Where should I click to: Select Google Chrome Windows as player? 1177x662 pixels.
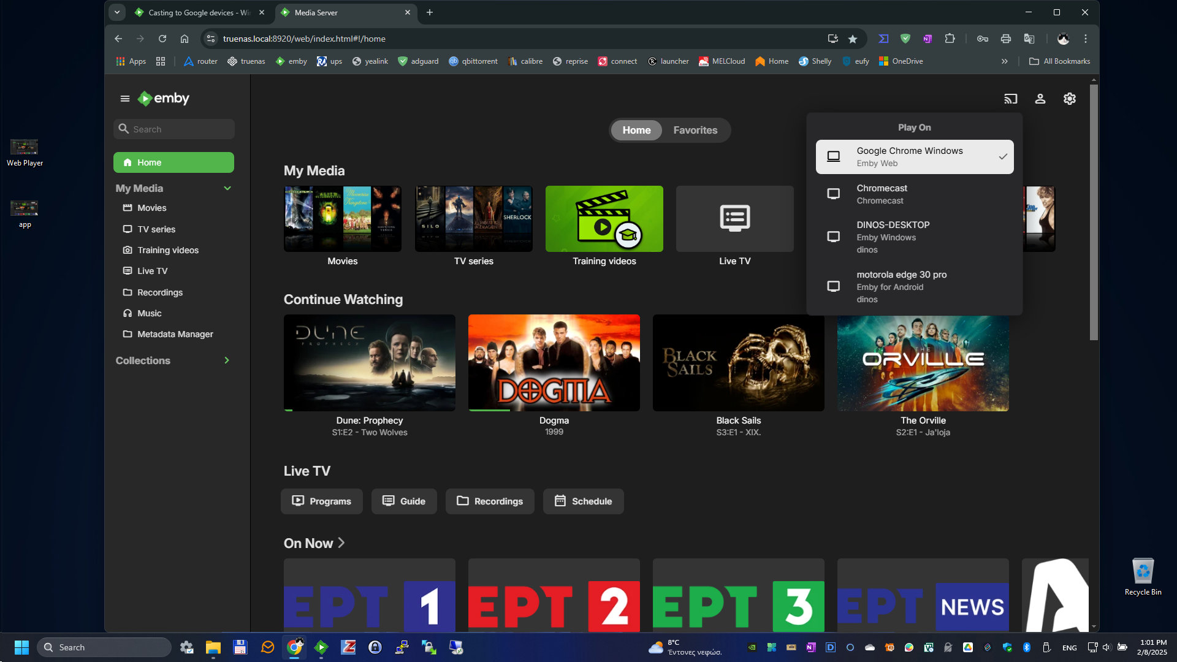pos(915,157)
